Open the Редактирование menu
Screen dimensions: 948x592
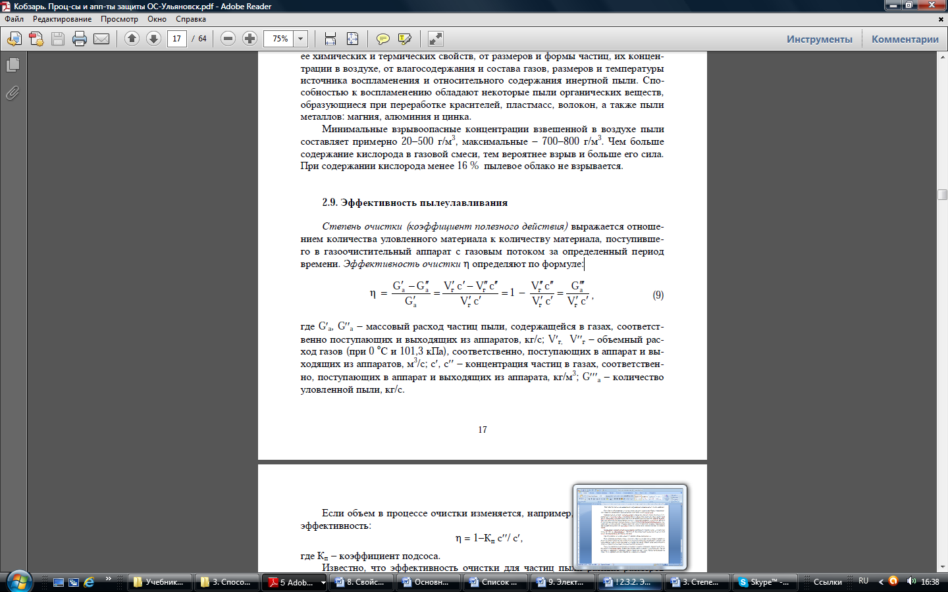[63, 19]
